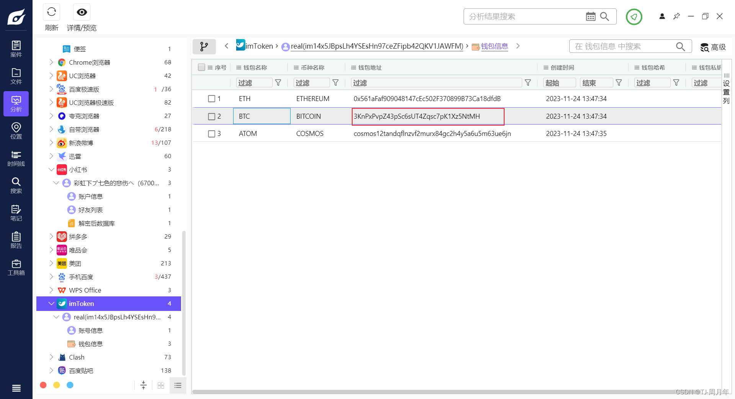This screenshot has height=399, width=735.
Task: Open the 设置列 column settings panel
Action: (726, 89)
